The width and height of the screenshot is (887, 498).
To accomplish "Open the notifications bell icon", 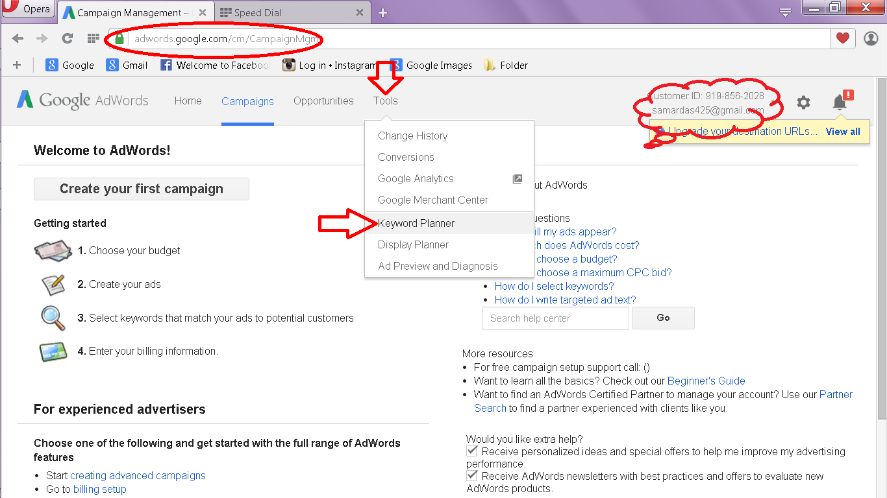I will click(840, 102).
